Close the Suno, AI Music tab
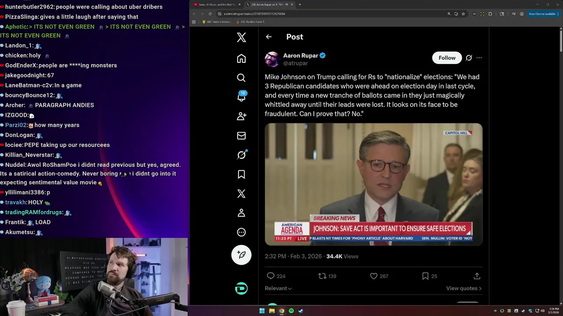 239,4
